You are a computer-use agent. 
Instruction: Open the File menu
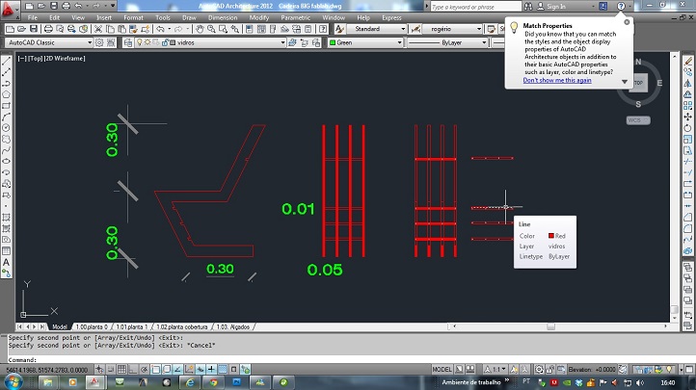[33, 17]
